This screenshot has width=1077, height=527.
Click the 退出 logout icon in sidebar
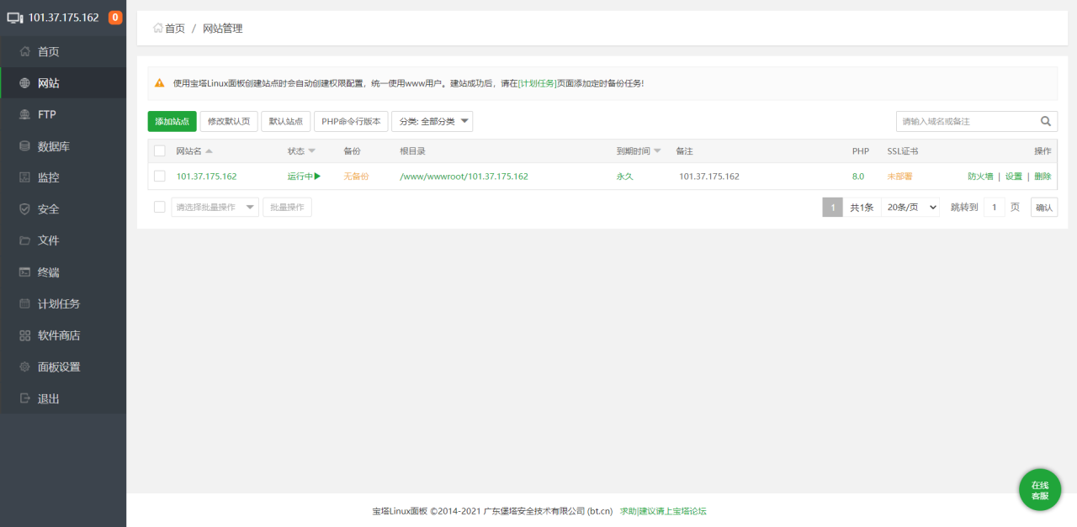click(24, 398)
